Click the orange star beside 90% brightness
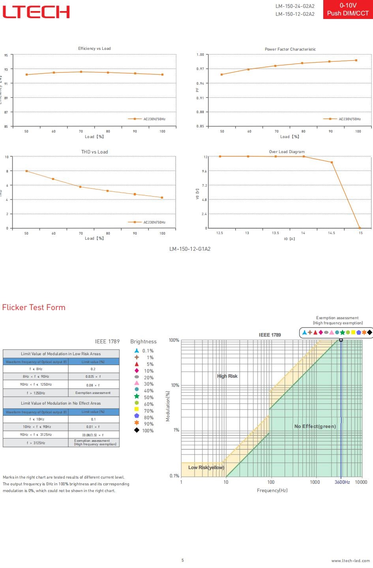Viewport: 373px width, 568px height. 137,423
